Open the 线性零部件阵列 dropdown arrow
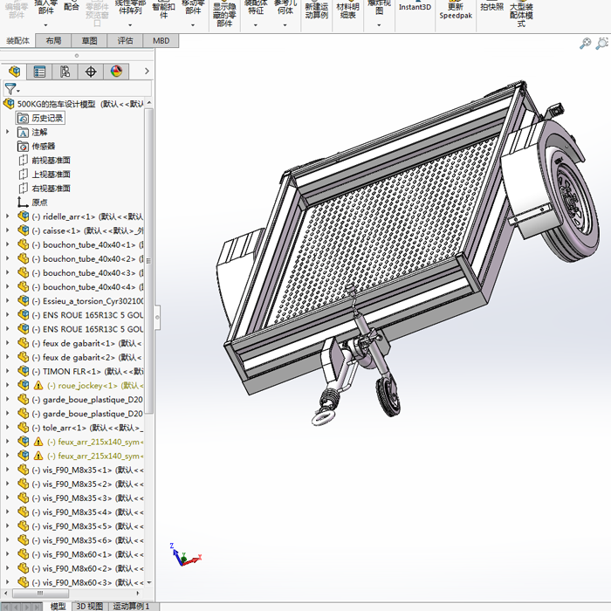This screenshot has width=611, height=611. coord(130,25)
